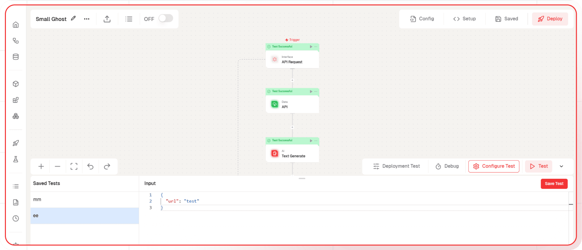Select the saved test named mm
The image size is (582, 250).
(85, 200)
